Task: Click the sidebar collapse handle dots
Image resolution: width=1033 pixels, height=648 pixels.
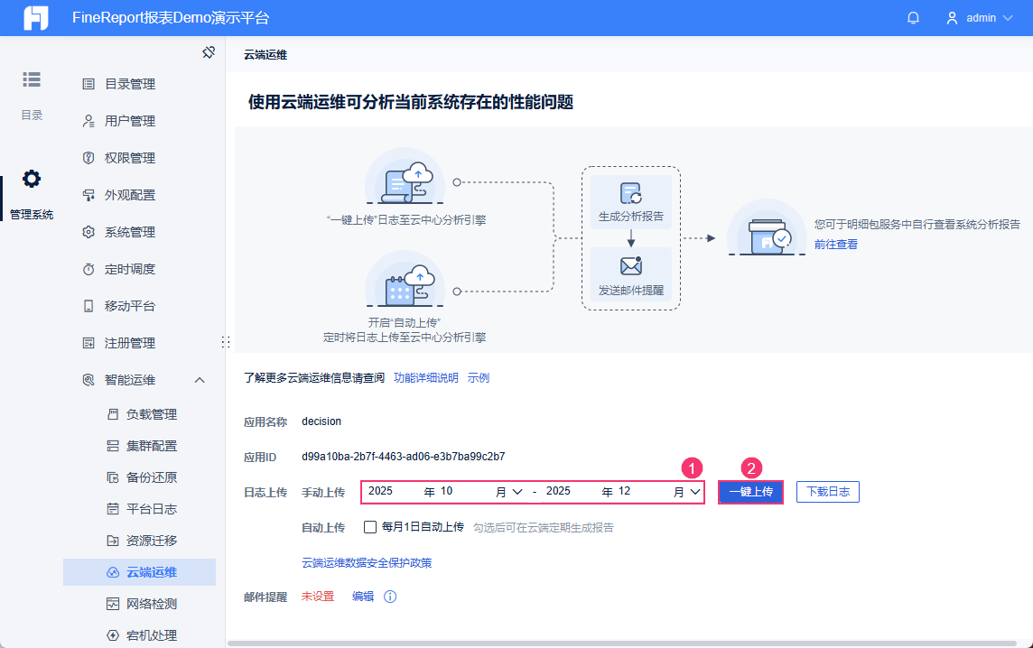Action: click(226, 342)
